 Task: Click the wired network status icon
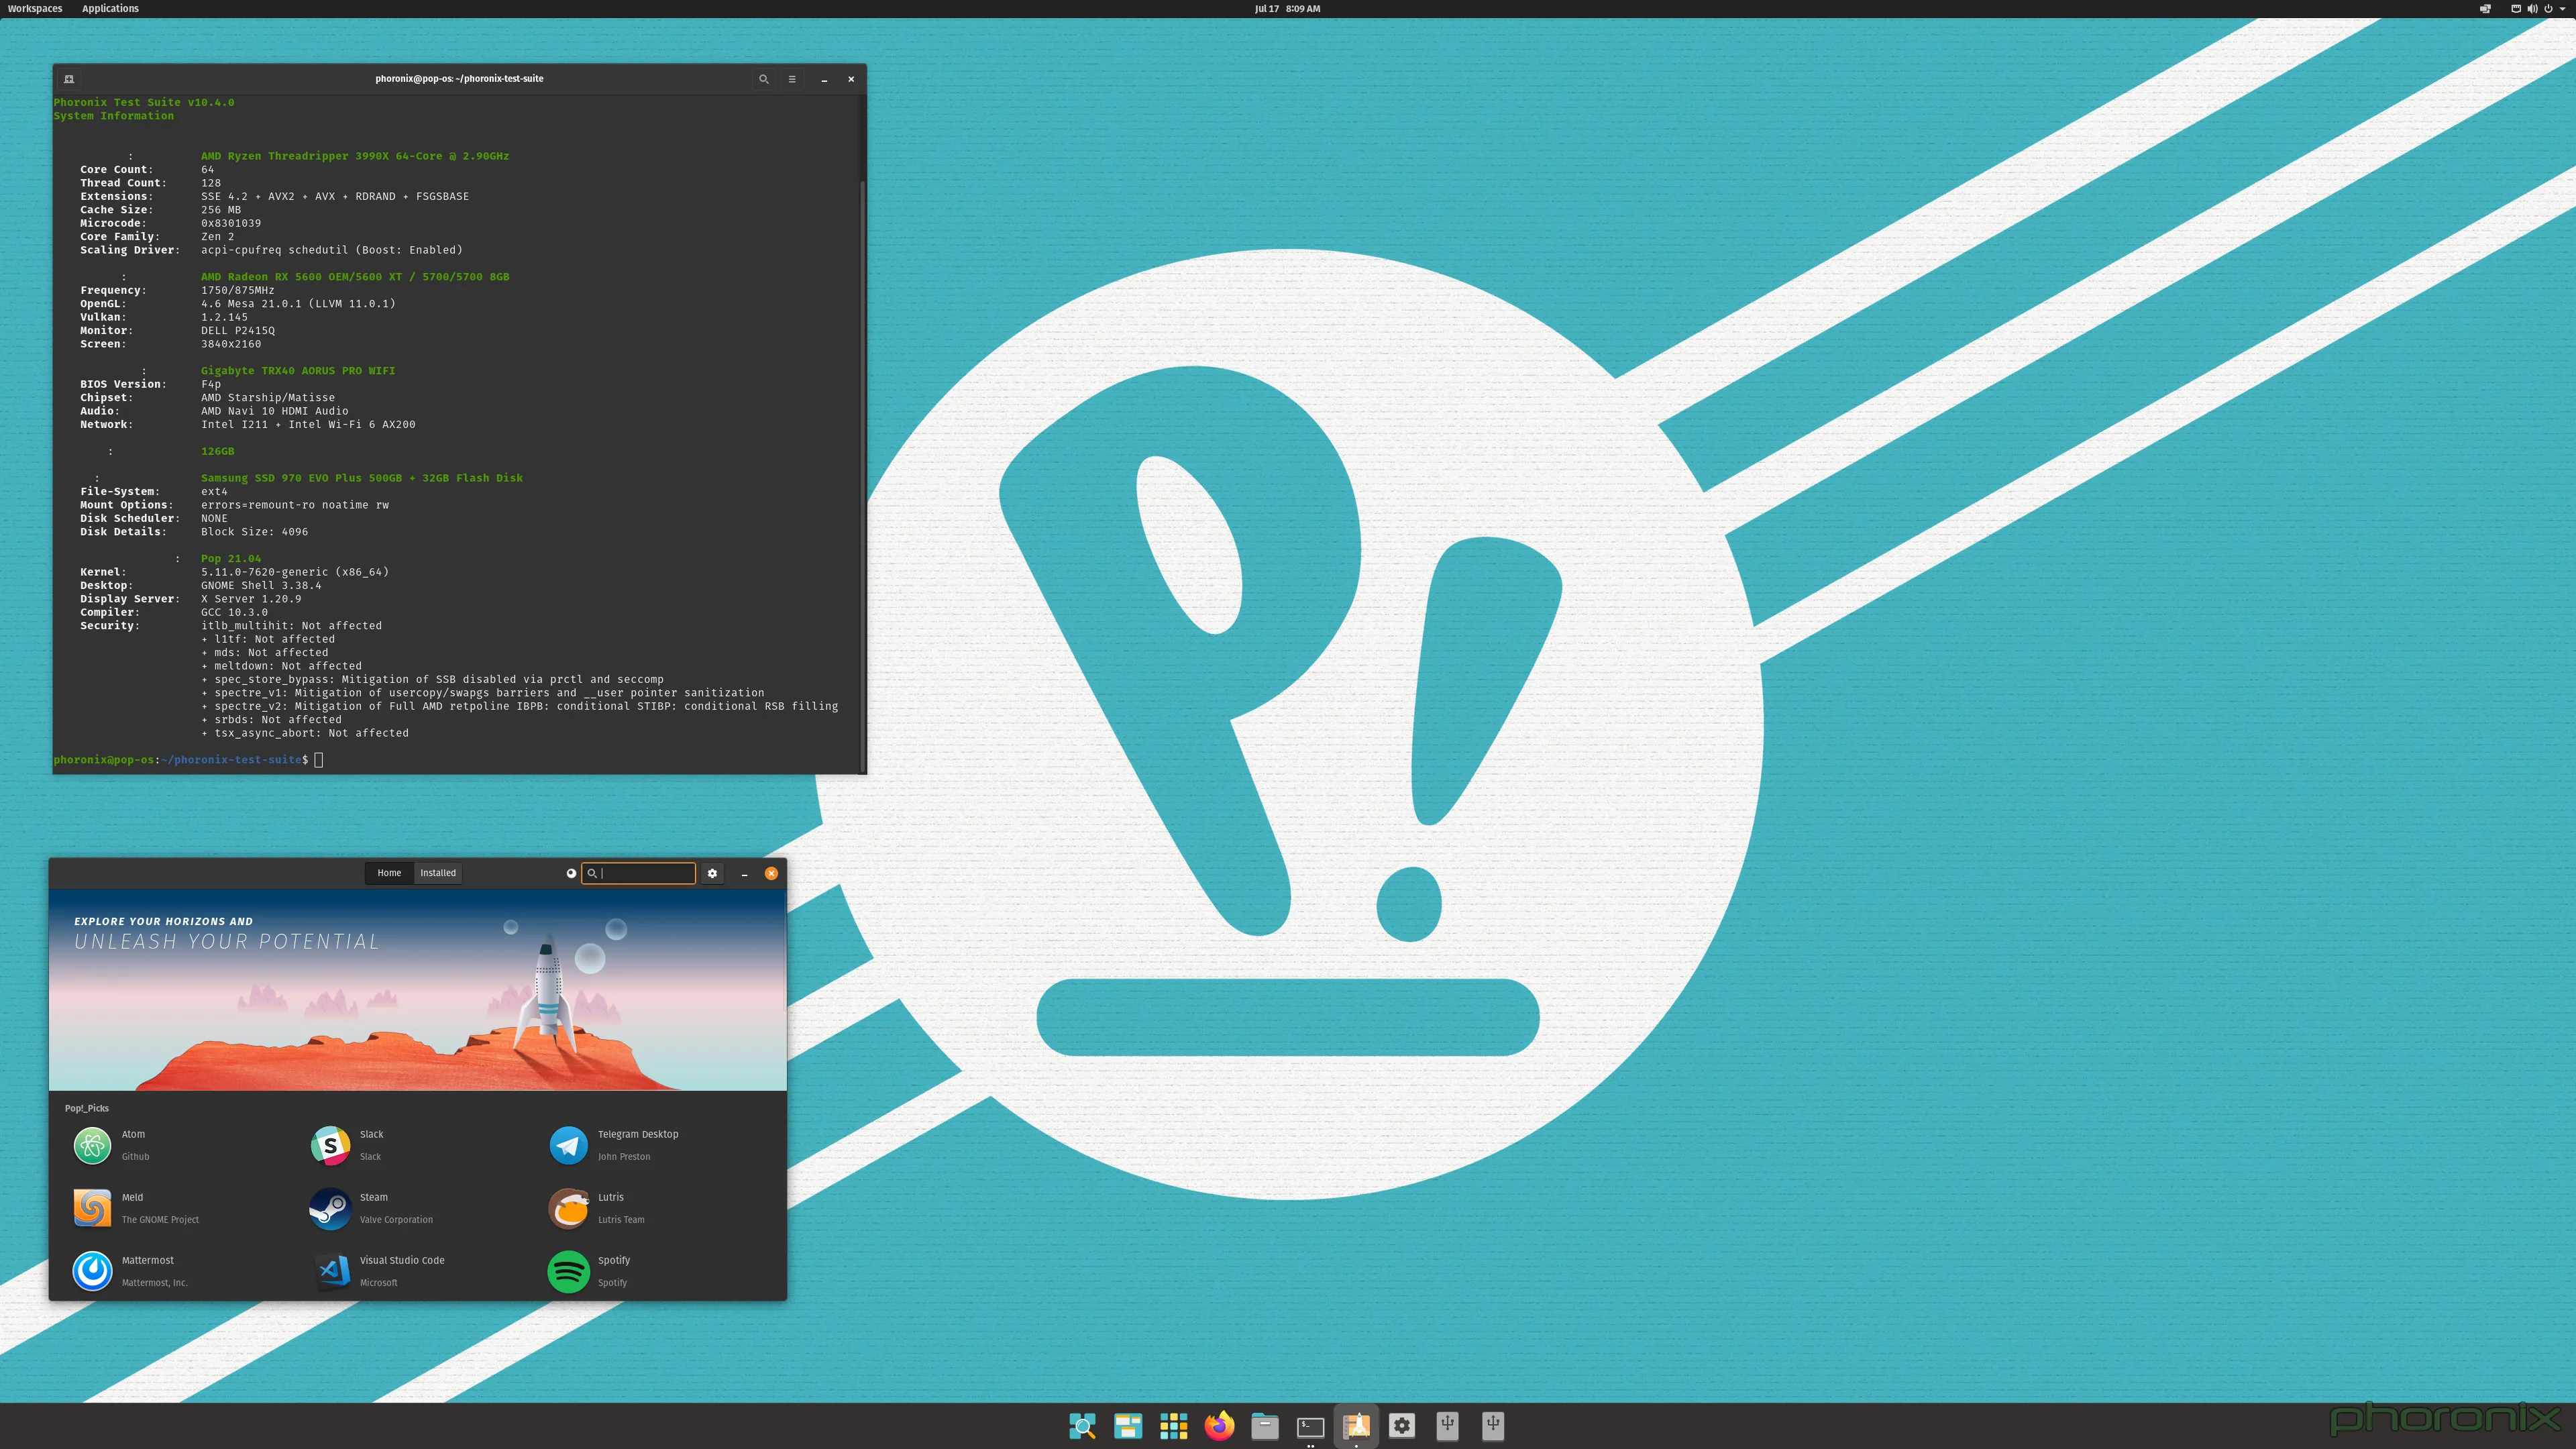coord(2516,8)
